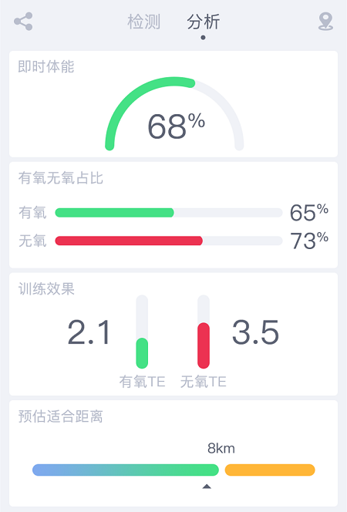
Task: Tap the 无氧TE label
Action: pyautogui.click(x=203, y=382)
